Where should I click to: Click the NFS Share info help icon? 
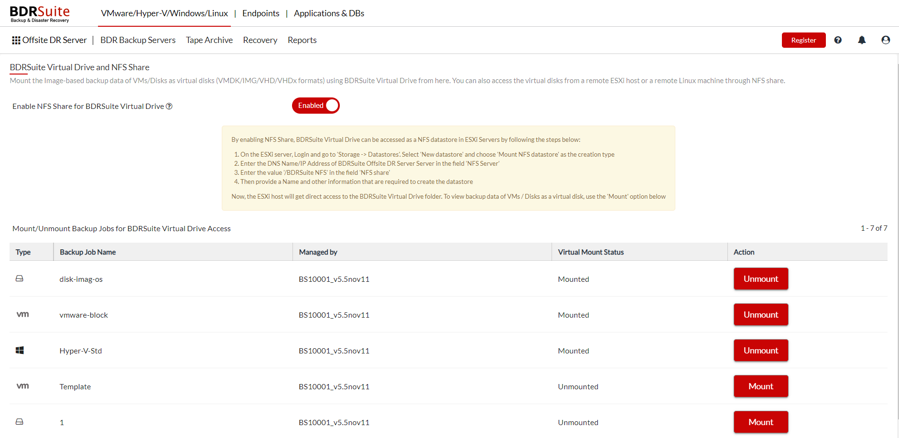pyautogui.click(x=169, y=106)
